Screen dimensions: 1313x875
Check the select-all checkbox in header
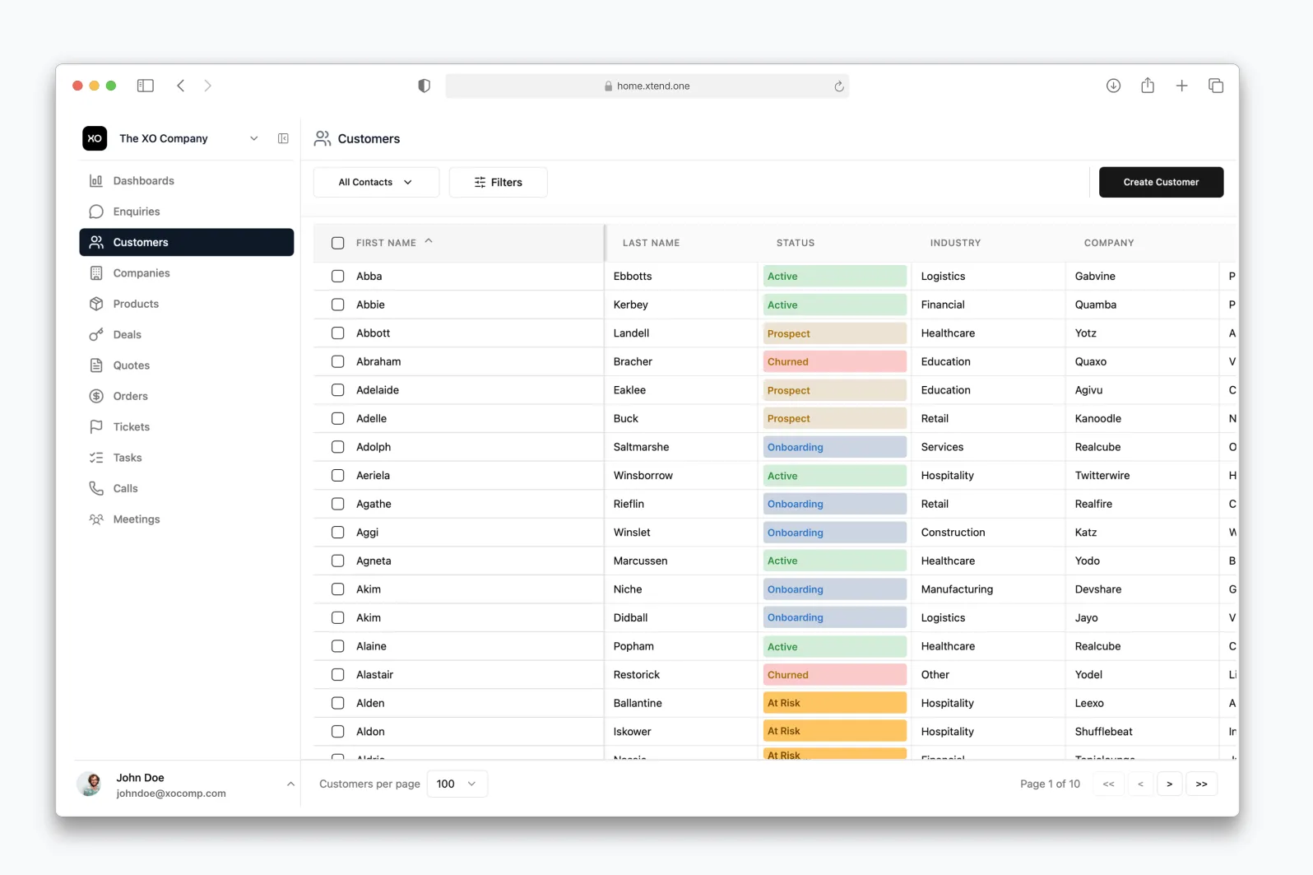pyautogui.click(x=337, y=243)
